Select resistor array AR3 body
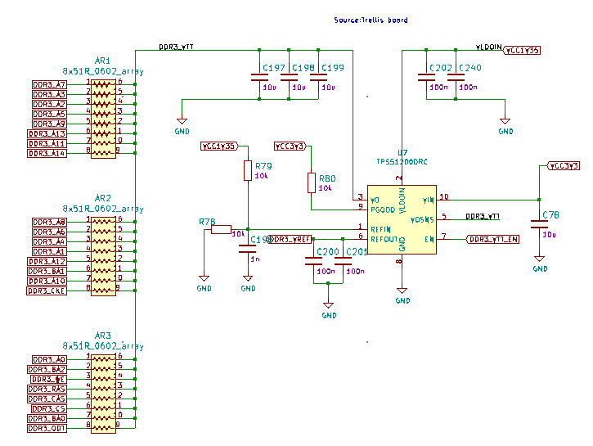The width and height of the screenshot is (593, 446). pos(102,393)
